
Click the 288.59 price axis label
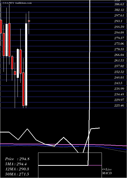point(119,27)
